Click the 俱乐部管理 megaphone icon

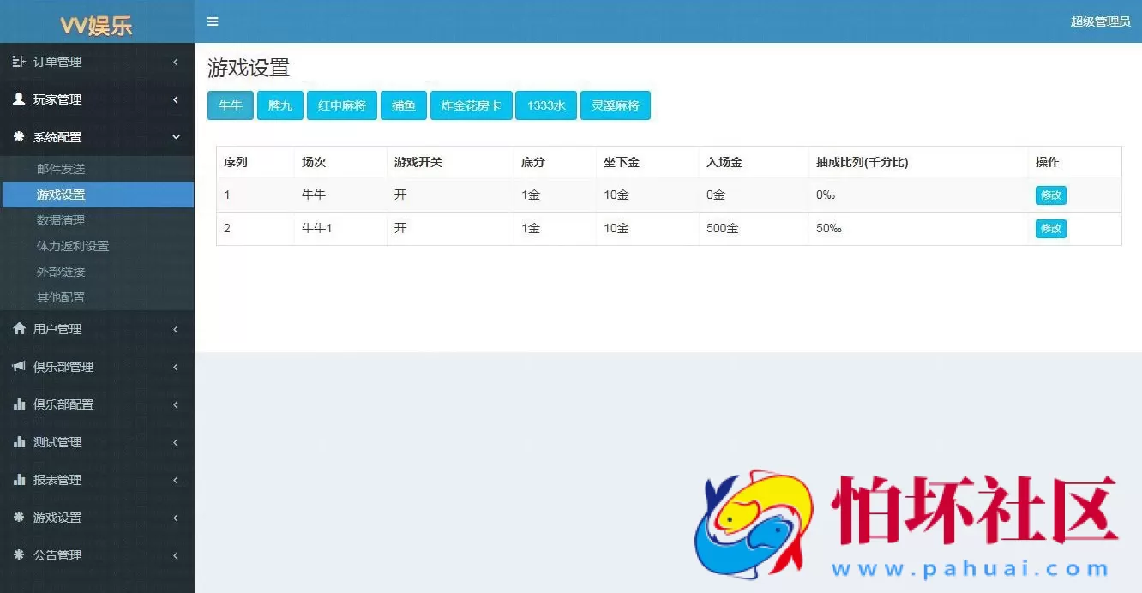20,366
